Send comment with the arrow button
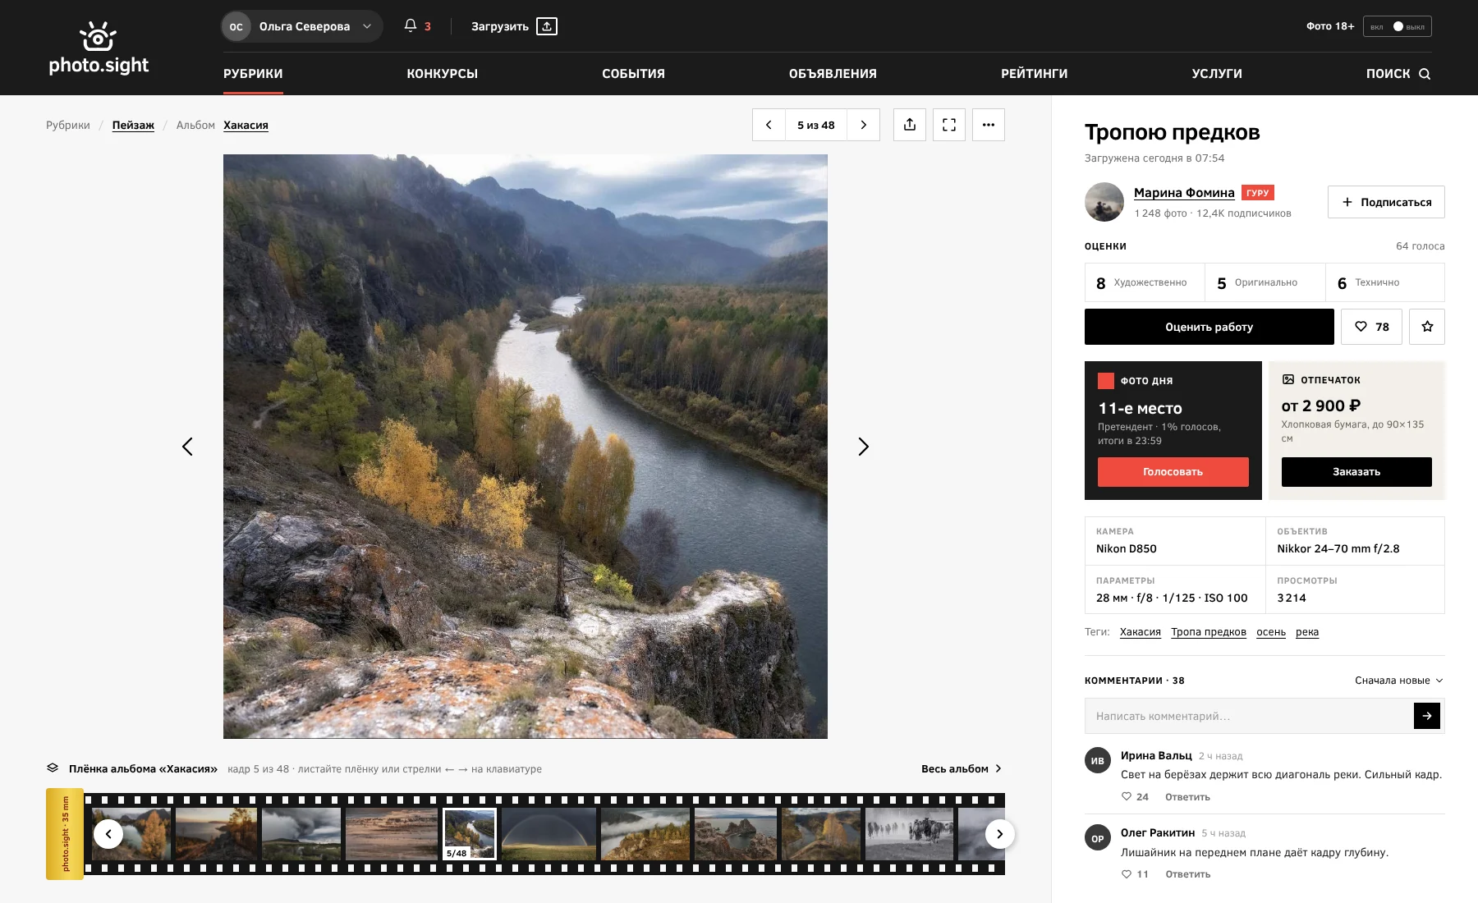This screenshot has height=903, width=1478. pyautogui.click(x=1427, y=716)
